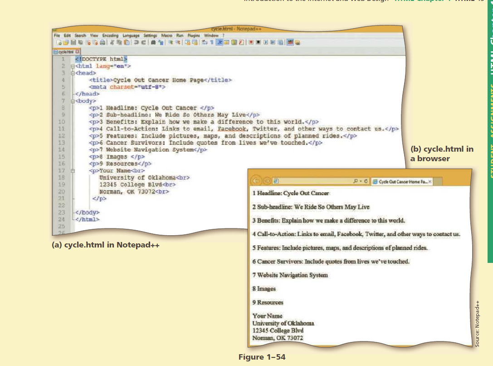Image resolution: width=493 pixels, height=366 pixels.
Task: Click the browser Refresh icon
Action: coord(366,181)
